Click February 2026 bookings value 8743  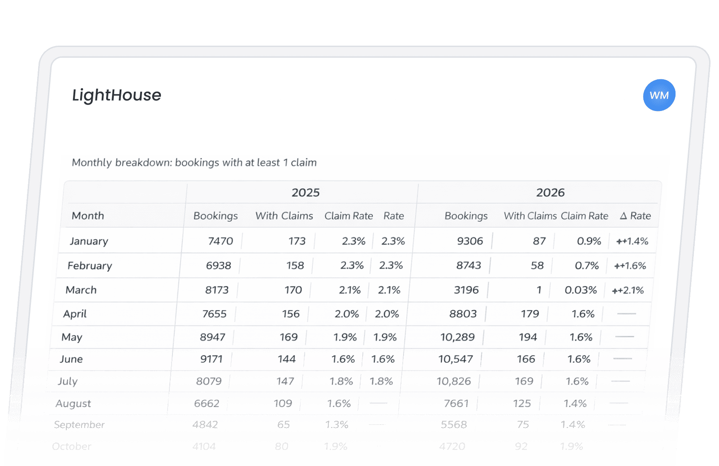(469, 265)
